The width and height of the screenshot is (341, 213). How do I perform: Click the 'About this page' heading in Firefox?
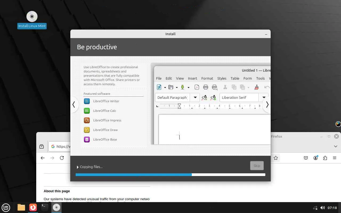(57, 191)
